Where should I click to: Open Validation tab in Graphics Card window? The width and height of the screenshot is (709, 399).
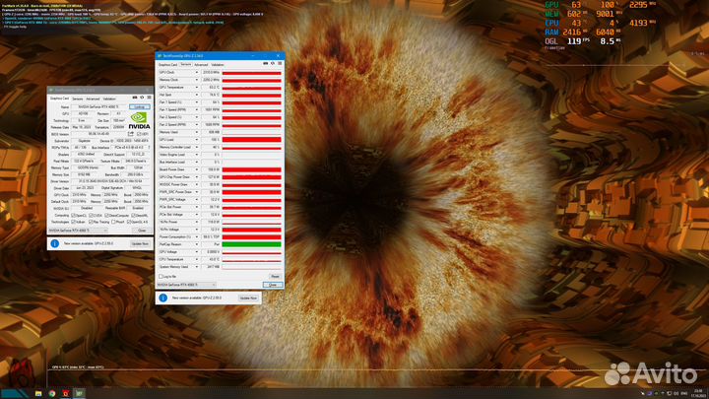pyautogui.click(x=109, y=99)
